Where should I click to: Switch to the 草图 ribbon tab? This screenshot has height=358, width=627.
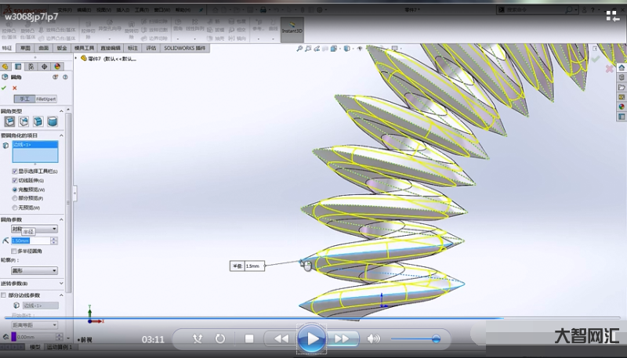(25, 48)
